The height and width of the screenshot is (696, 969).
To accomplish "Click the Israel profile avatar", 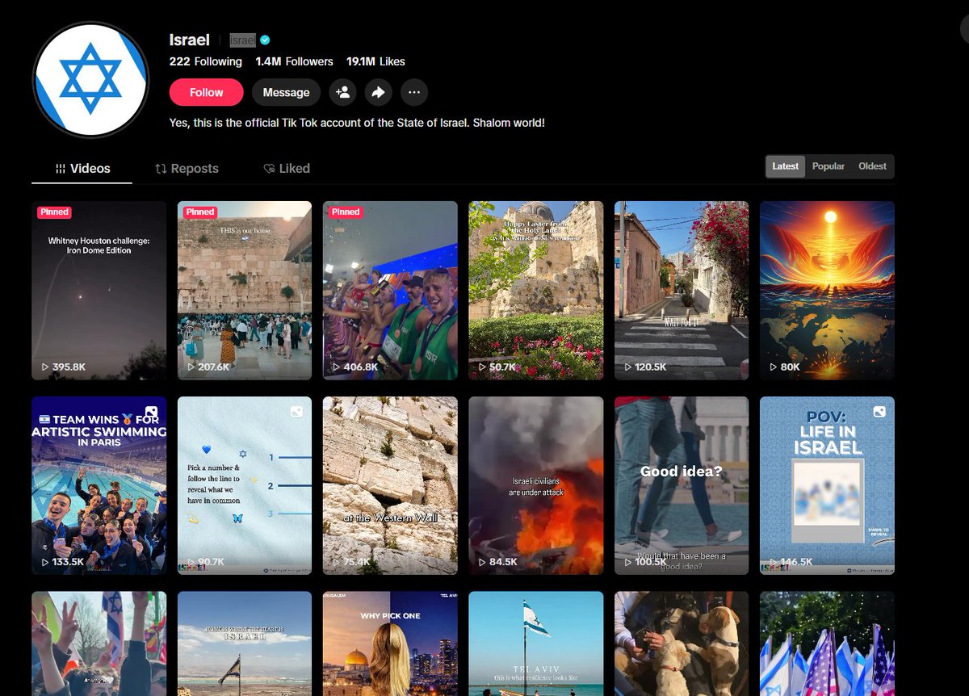I will click(x=90, y=80).
